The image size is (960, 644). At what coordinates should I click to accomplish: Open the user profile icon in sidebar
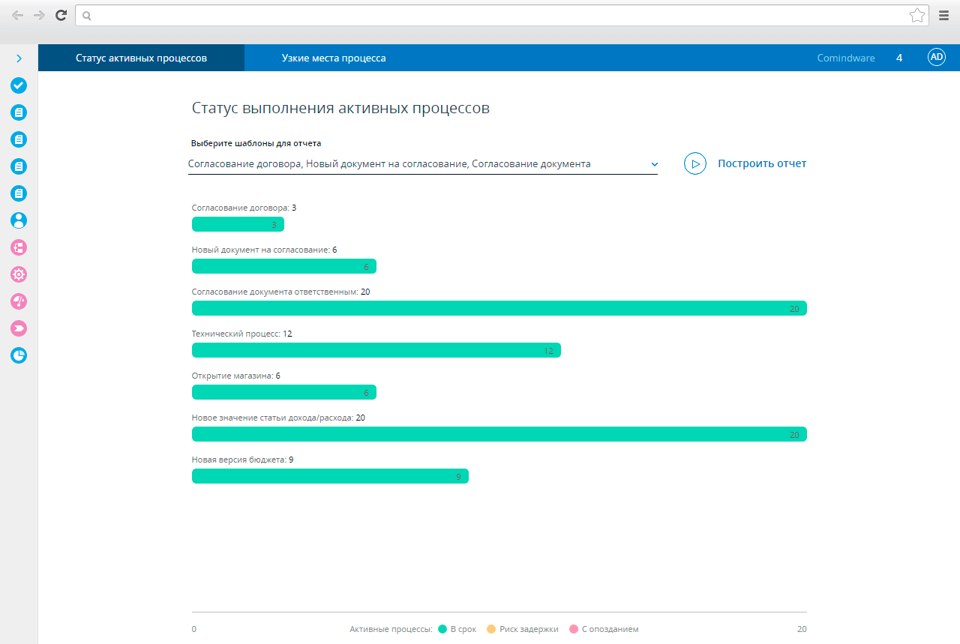pos(19,220)
